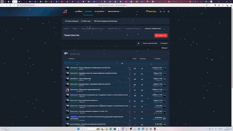Select checkbox for Офис Губернатора thread

pos(130,80)
